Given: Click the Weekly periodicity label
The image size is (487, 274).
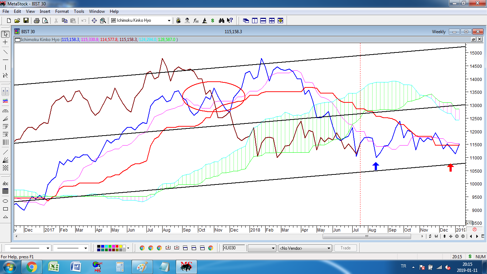Looking at the screenshot, I should click(439, 32).
